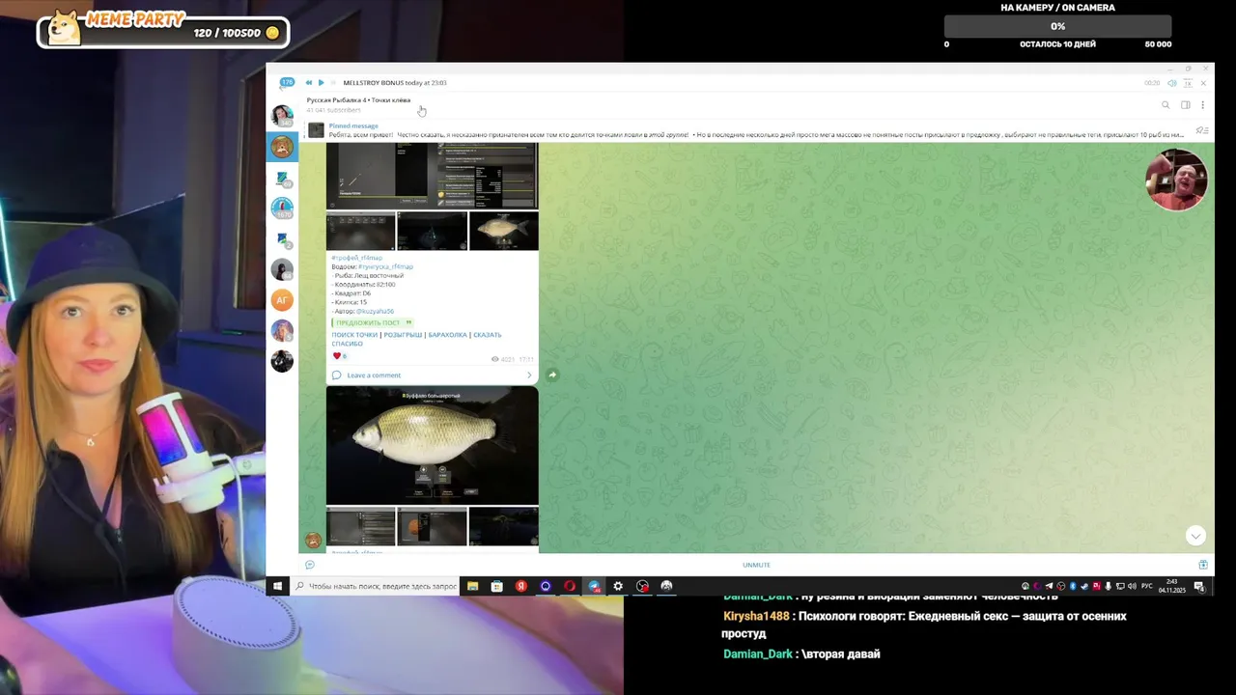Toggle audio player volume speaker icon
This screenshot has height=695, width=1236.
click(1172, 83)
